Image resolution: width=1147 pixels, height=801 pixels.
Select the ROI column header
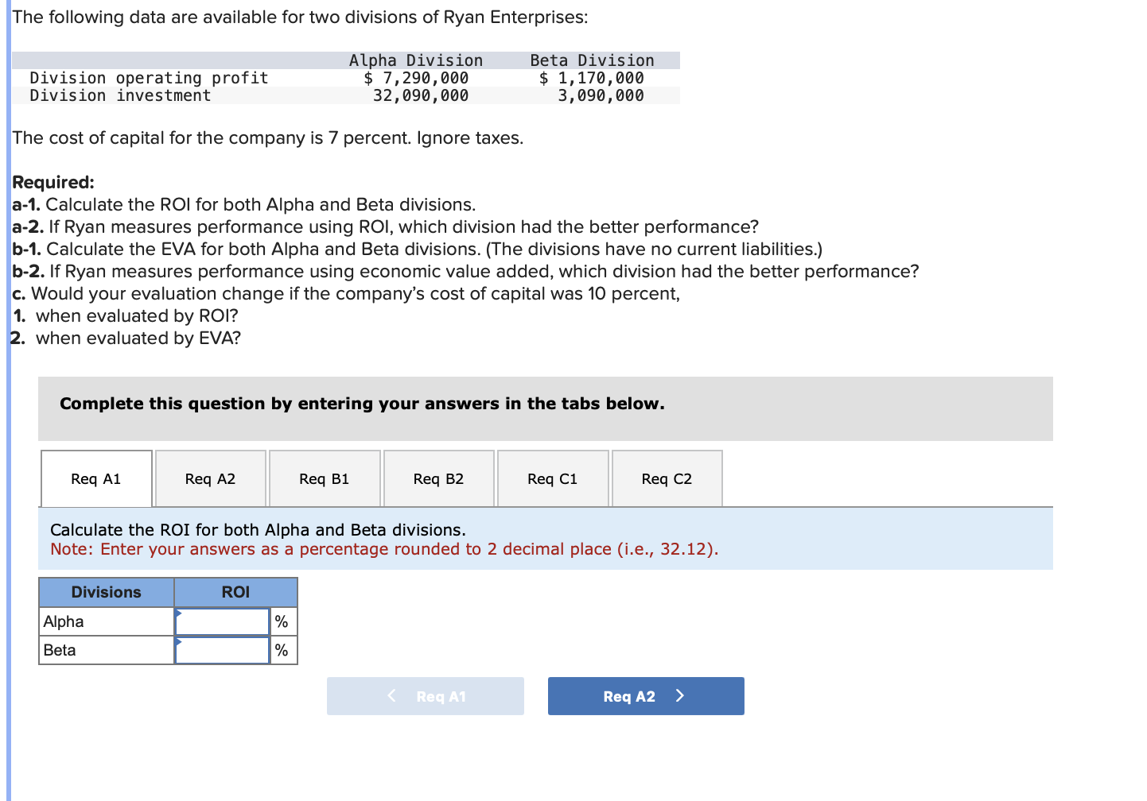tap(235, 591)
